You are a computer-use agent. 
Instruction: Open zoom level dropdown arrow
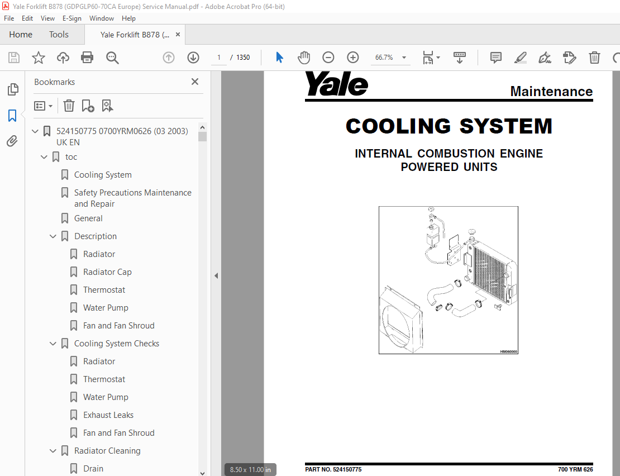(404, 58)
